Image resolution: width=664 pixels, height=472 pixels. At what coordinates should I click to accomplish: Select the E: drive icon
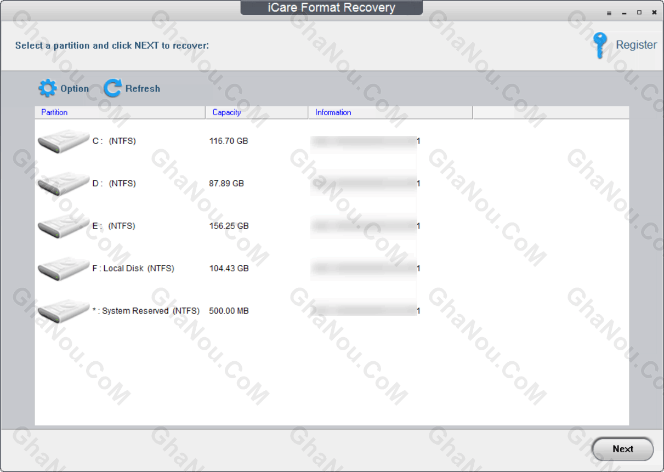[x=64, y=227]
